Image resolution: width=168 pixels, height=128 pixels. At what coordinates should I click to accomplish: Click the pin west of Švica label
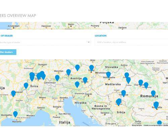(26, 86)
